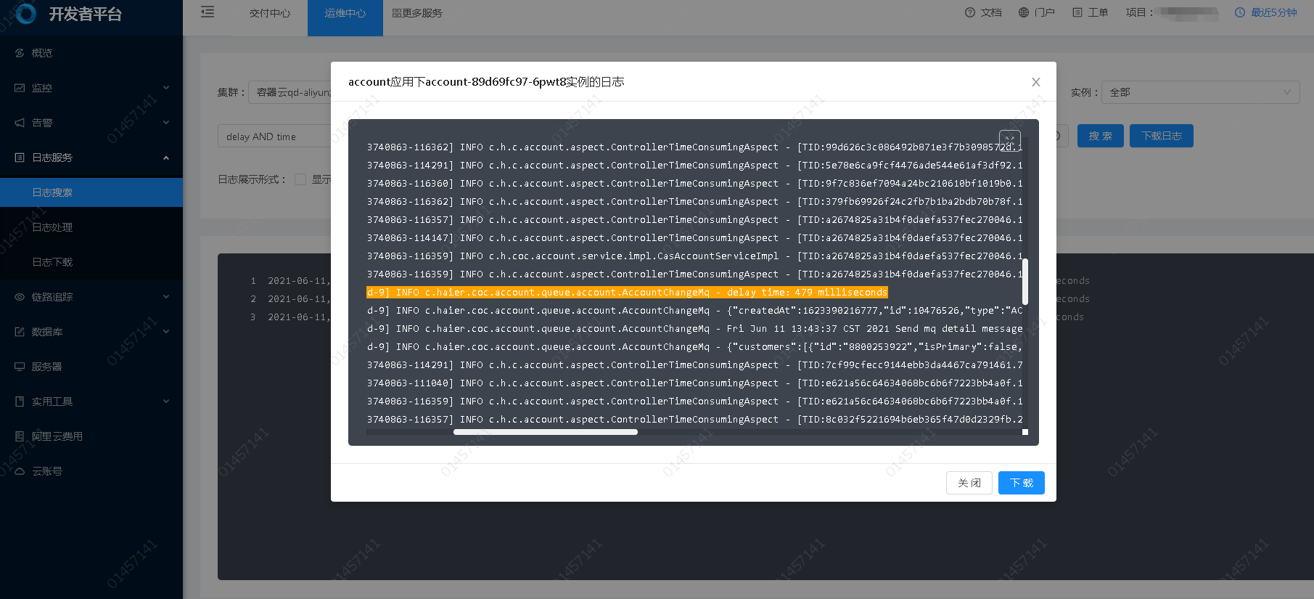Open the 日志下载 menu item

coord(52,262)
